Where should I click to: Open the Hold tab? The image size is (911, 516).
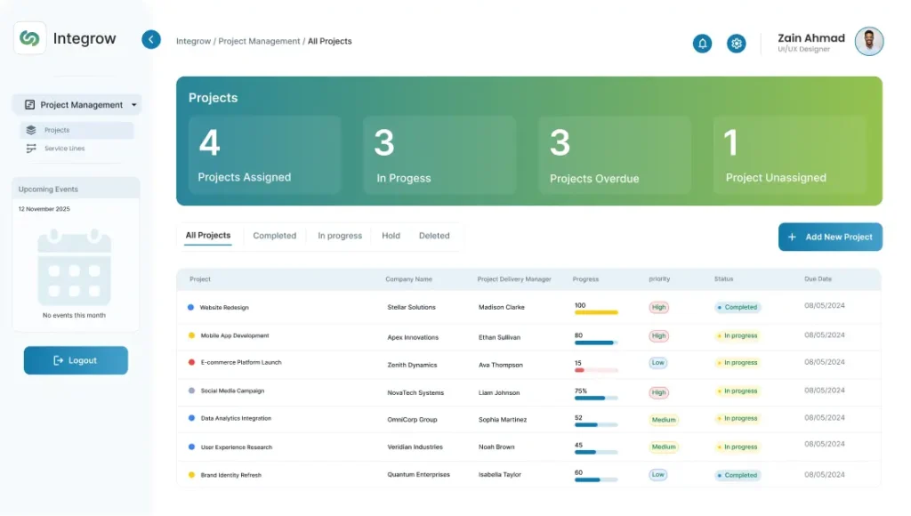click(391, 236)
